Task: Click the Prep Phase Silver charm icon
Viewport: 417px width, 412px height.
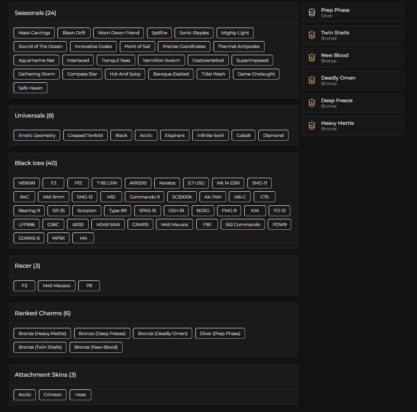Action: pos(312,13)
